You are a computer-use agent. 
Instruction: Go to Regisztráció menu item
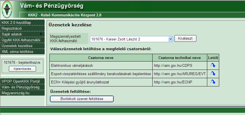pos(22,28)
